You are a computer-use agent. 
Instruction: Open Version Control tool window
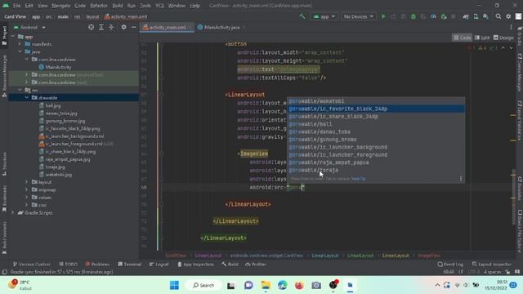pos(31,265)
